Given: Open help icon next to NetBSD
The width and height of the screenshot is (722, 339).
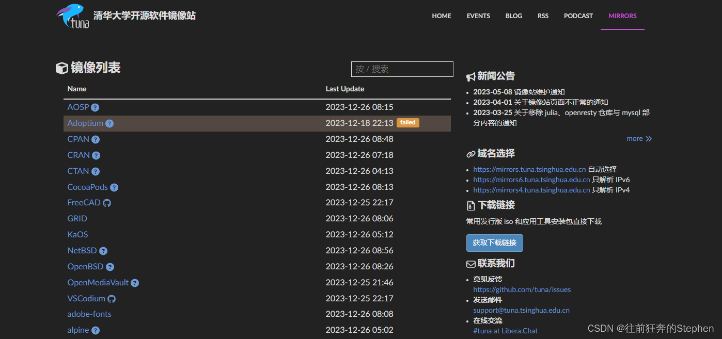Looking at the screenshot, I should [x=103, y=251].
